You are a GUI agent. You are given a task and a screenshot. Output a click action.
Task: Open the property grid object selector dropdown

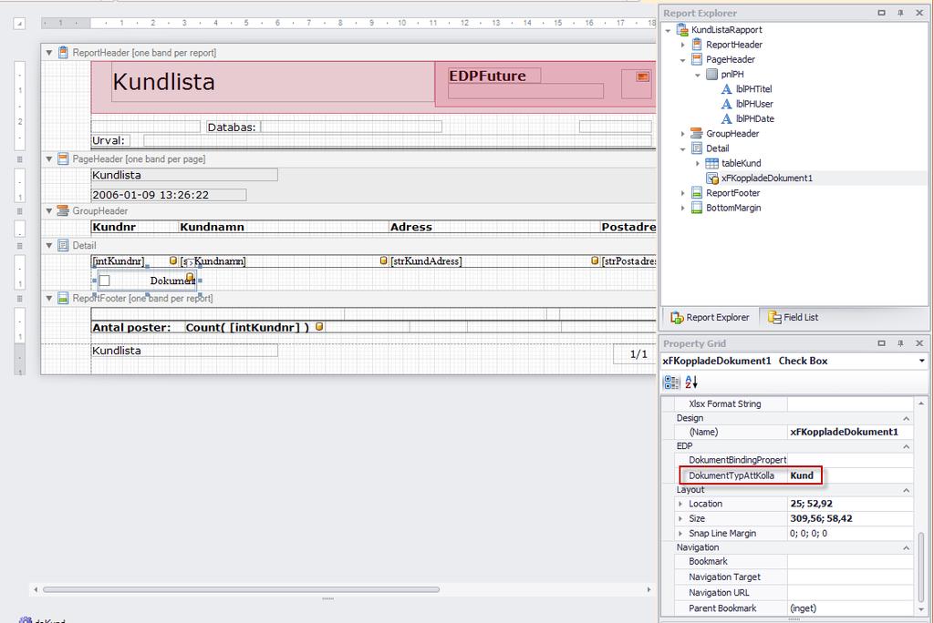click(921, 361)
